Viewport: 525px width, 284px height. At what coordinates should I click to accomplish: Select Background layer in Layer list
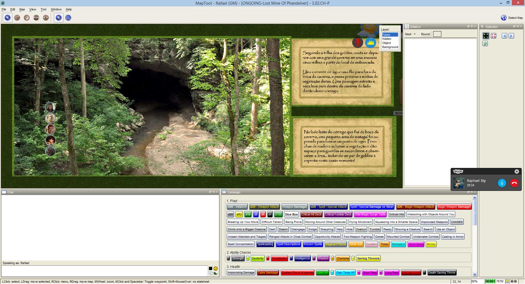tap(390, 47)
